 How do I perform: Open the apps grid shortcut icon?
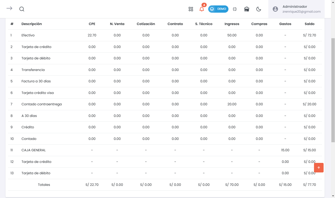pyautogui.click(x=191, y=9)
